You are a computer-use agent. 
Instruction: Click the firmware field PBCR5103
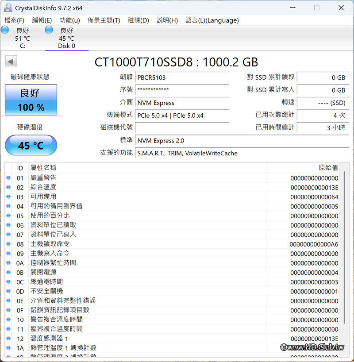tap(182, 77)
